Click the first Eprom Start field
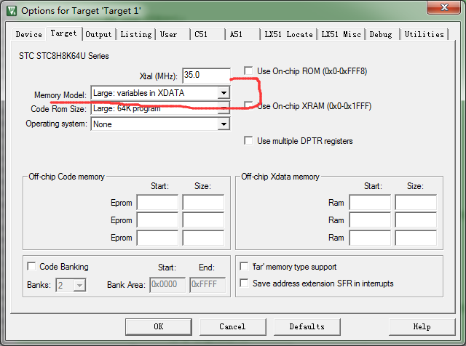The image size is (466, 346). pyautogui.click(x=157, y=202)
